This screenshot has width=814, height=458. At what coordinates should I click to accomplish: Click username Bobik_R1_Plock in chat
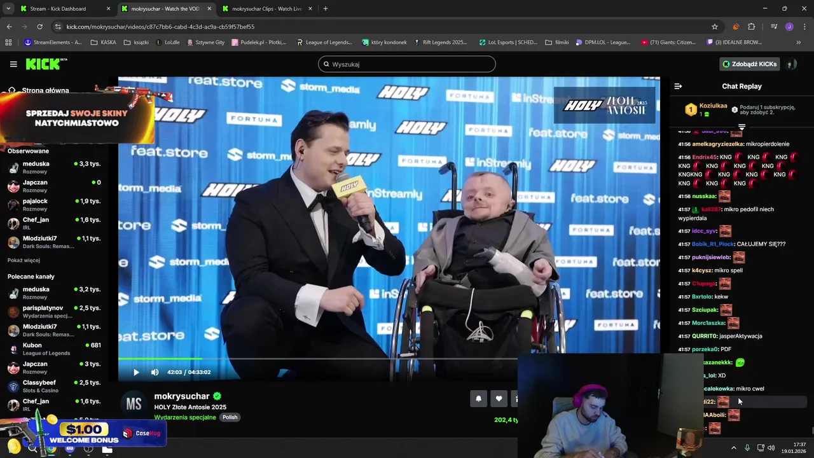pyautogui.click(x=713, y=244)
